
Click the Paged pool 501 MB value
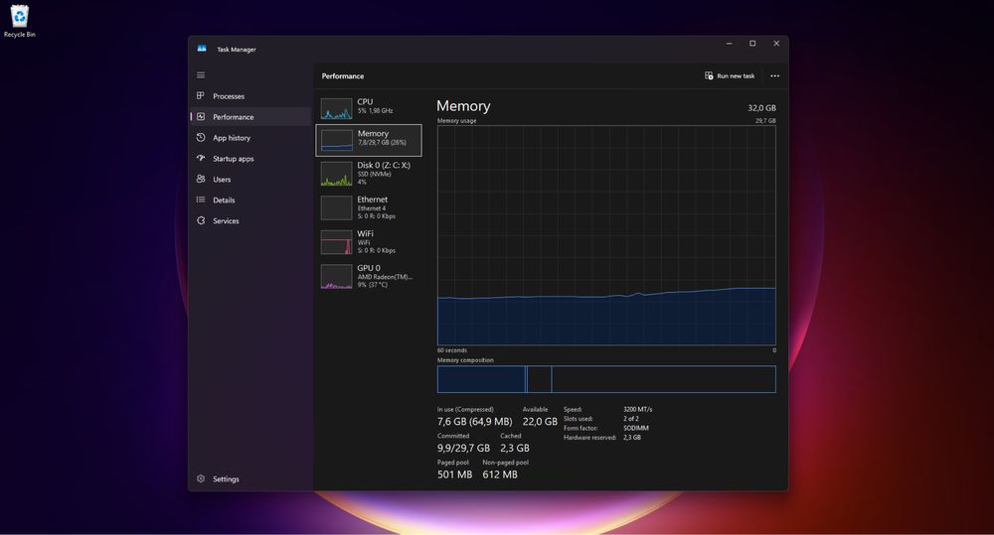click(x=454, y=474)
